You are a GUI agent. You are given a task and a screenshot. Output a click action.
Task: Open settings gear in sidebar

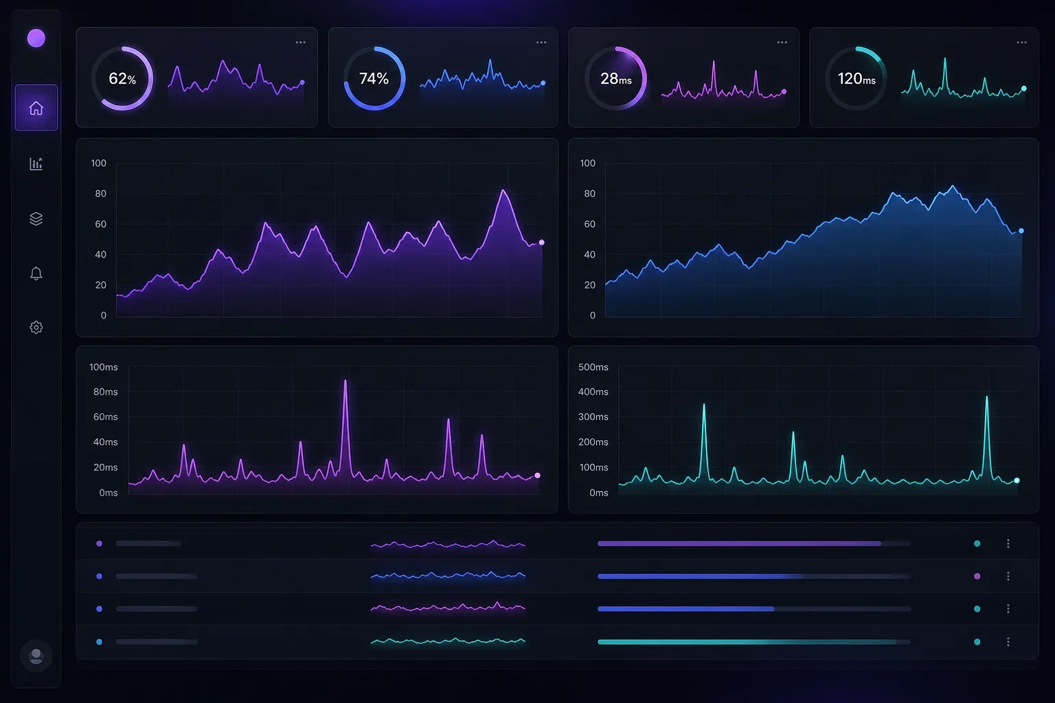(x=36, y=327)
